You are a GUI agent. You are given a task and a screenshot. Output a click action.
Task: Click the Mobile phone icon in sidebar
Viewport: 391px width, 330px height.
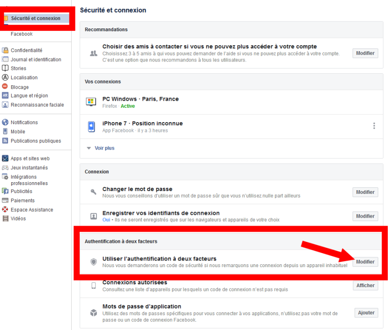(5, 131)
